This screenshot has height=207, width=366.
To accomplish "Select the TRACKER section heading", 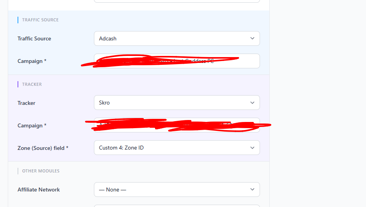I will pyautogui.click(x=32, y=84).
